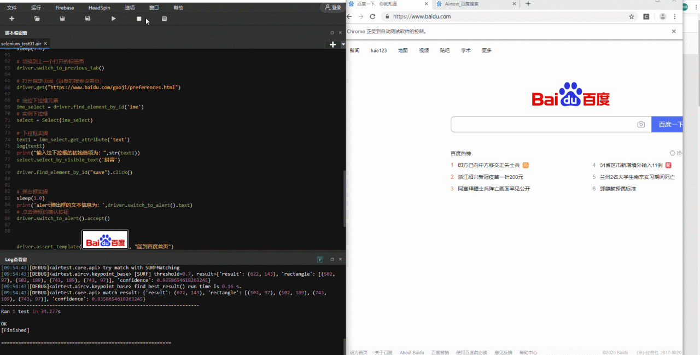Open the 运行 menu
Viewport: 700px width, 355px height.
36,8
